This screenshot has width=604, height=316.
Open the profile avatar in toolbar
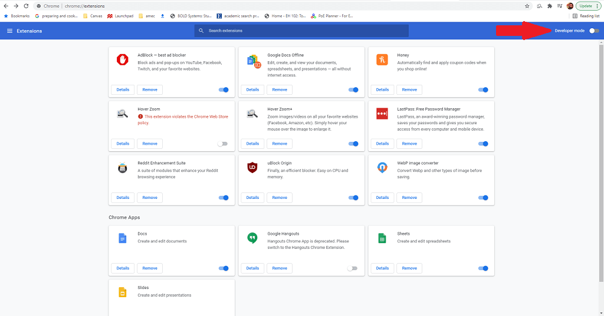pyautogui.click(x=570, y=6)
